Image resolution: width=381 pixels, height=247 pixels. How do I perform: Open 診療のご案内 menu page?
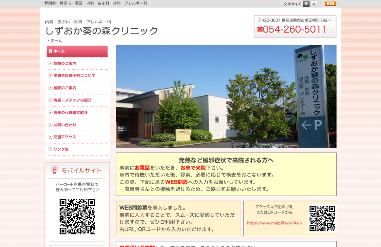[x=65, y=63]
